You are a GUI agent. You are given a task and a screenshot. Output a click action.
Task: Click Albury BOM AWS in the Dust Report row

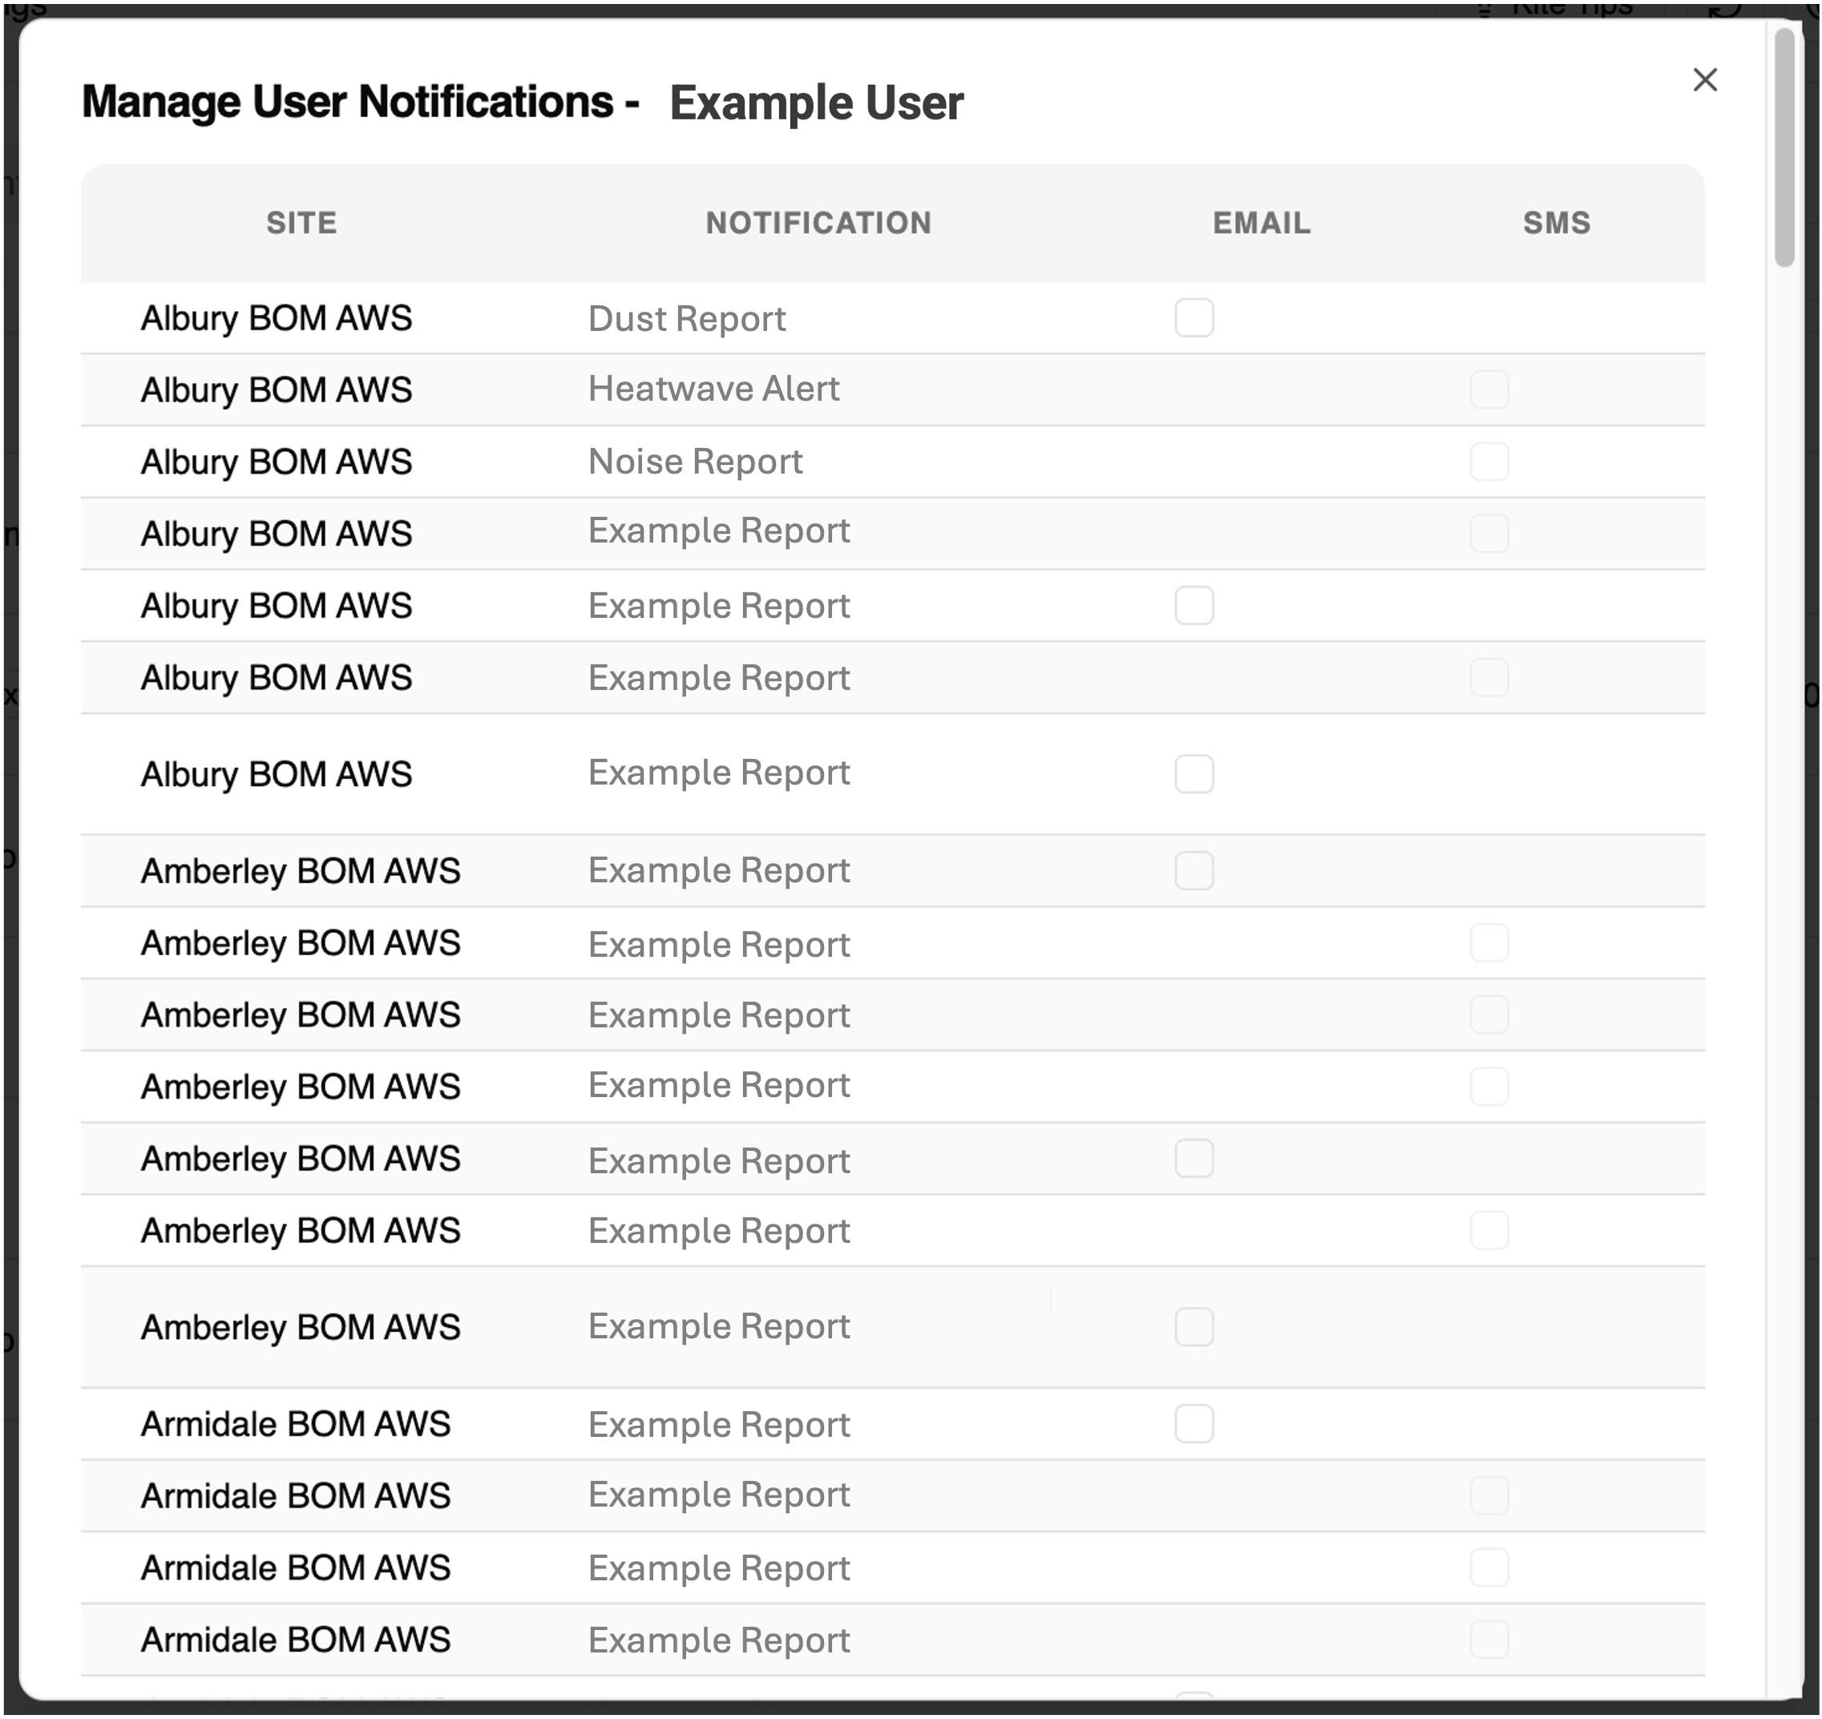coord(276,319)
